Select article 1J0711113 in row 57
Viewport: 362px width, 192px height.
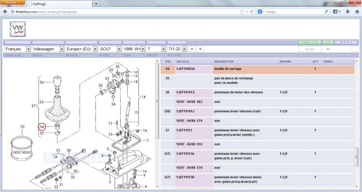click(x=184, y=130)
